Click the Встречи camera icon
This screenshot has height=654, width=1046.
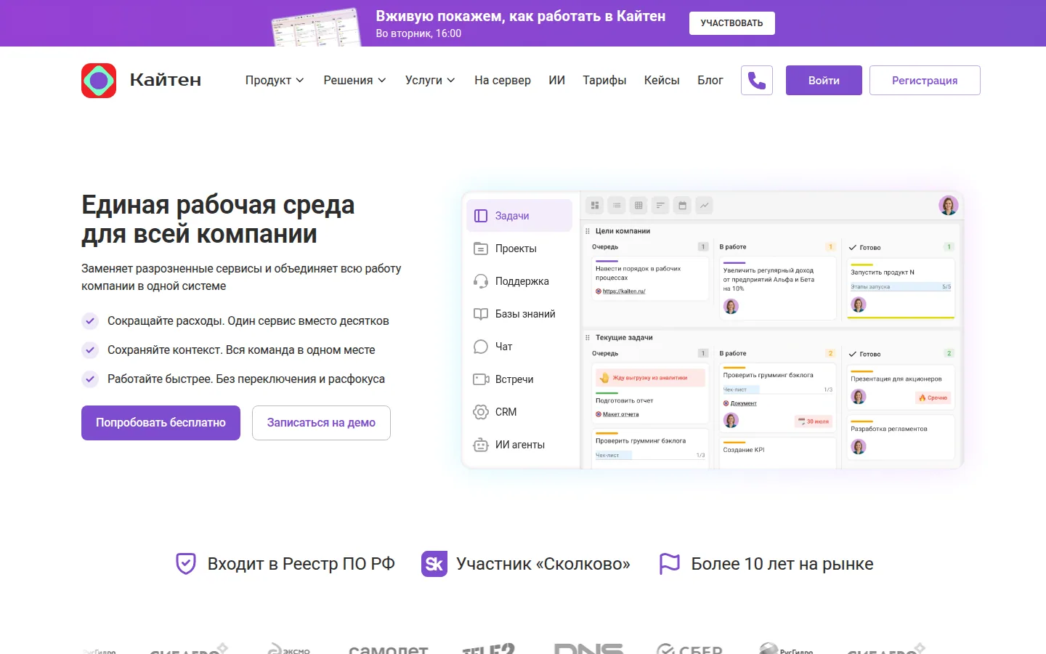(x=480, y=379)
